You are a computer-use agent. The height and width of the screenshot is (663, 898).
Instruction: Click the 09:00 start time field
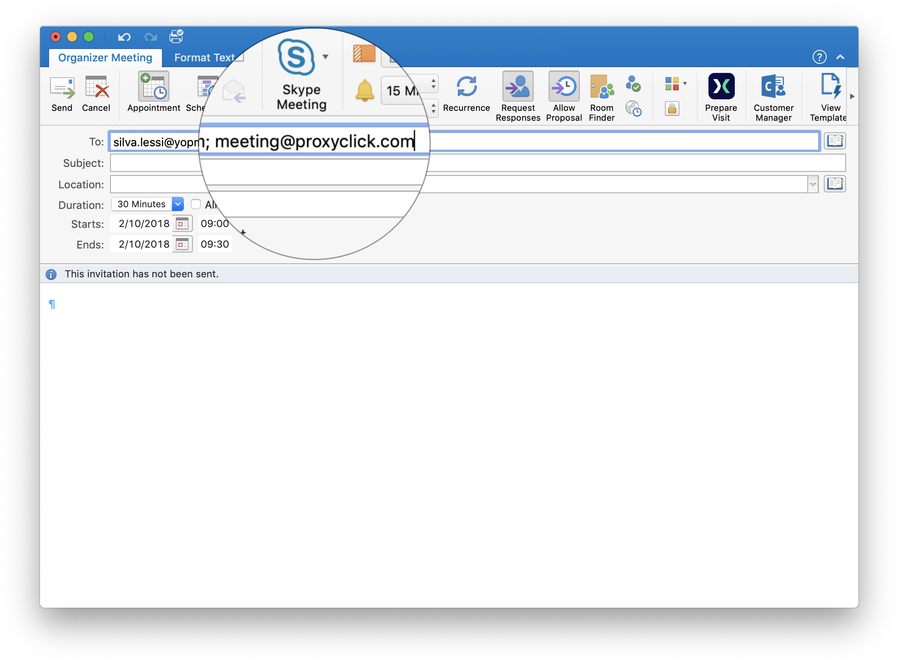[x=215, y=224]
